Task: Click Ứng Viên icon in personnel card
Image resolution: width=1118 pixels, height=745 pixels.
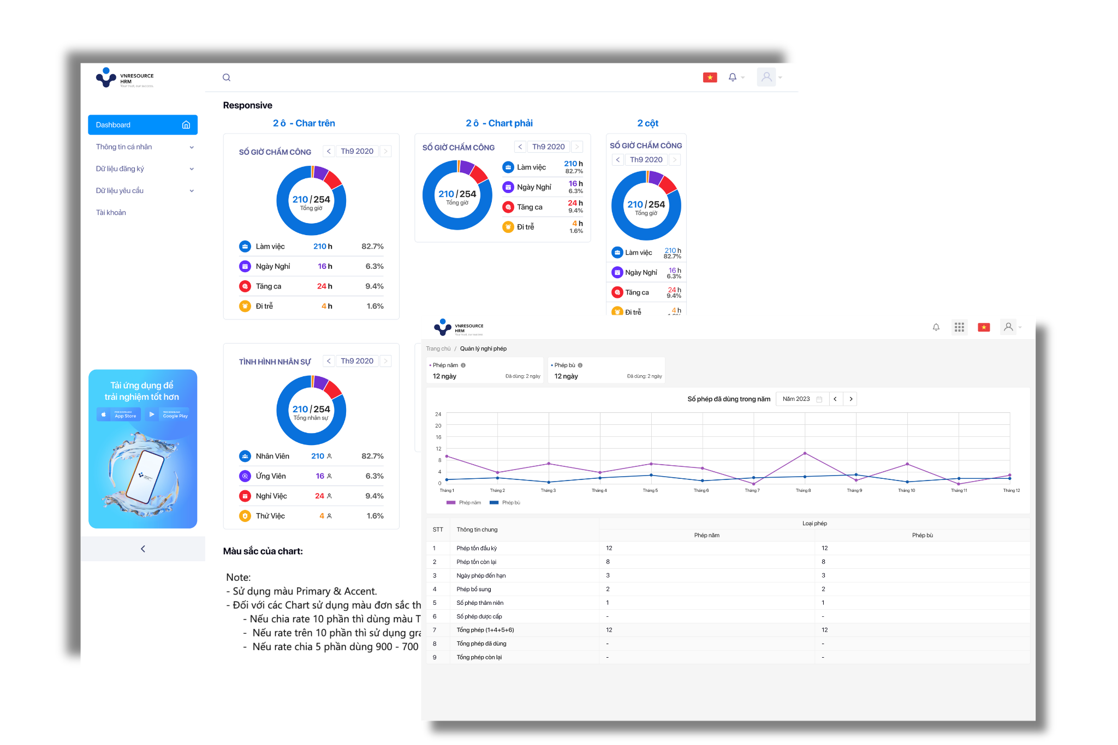Action: point(245,476)
